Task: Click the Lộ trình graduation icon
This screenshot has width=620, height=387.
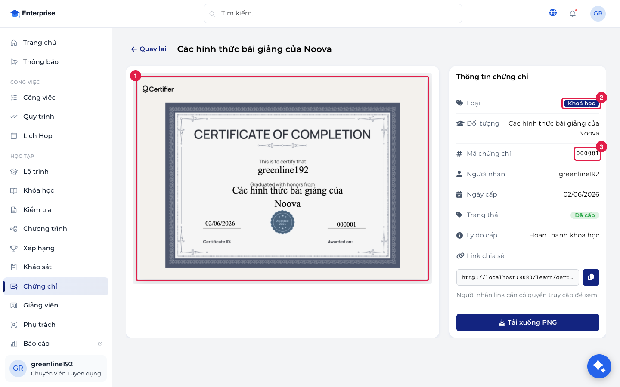Action: click(14, 172)
